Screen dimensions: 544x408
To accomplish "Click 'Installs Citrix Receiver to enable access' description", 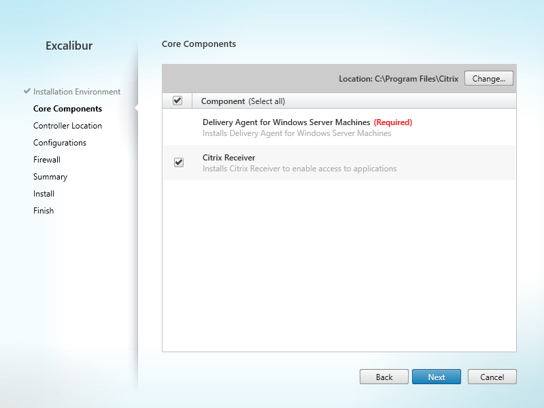I will tap(299, 169).
